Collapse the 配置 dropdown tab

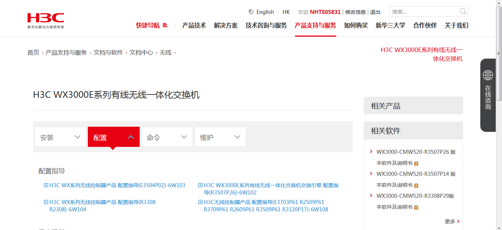[114, 137]
